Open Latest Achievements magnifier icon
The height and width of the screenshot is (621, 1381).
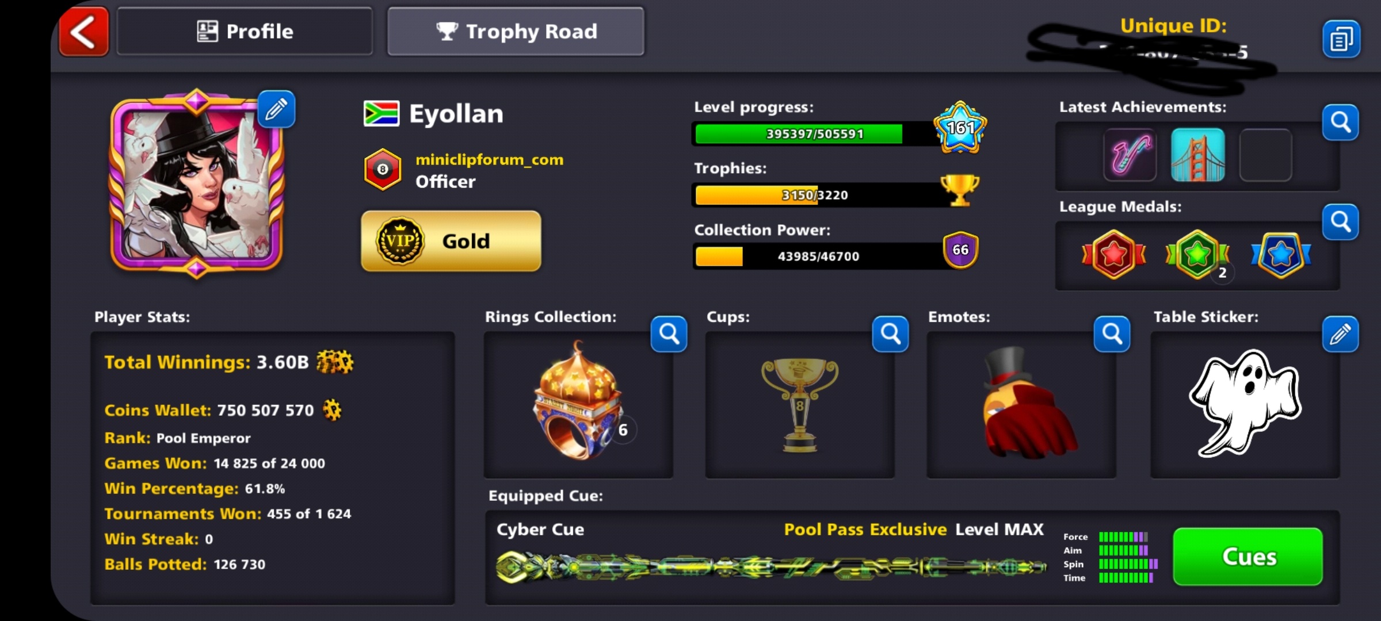coord(1341,122)
